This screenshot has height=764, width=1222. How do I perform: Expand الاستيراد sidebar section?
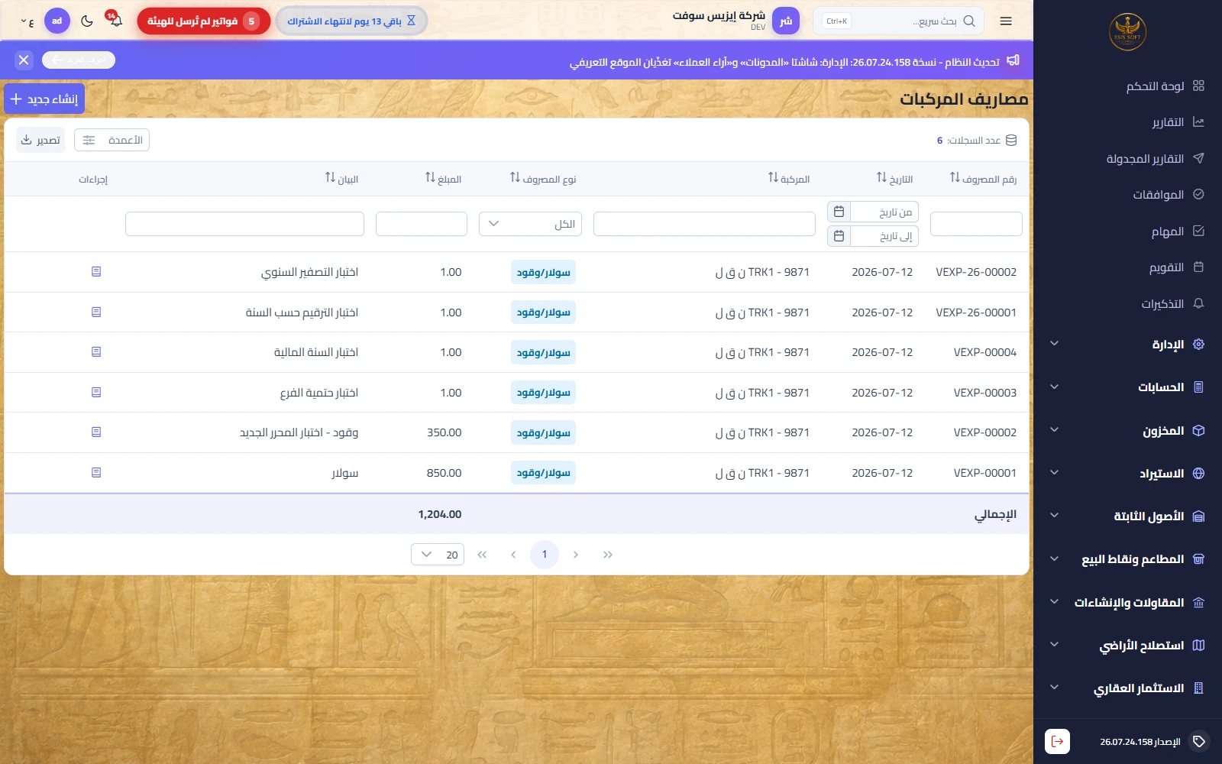point(1127,473)
